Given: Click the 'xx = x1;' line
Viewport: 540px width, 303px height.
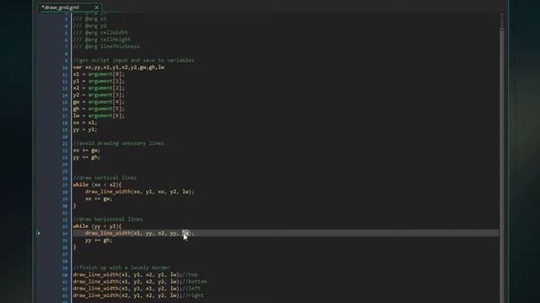Looking at the screenshot, I should click(85, 123).
